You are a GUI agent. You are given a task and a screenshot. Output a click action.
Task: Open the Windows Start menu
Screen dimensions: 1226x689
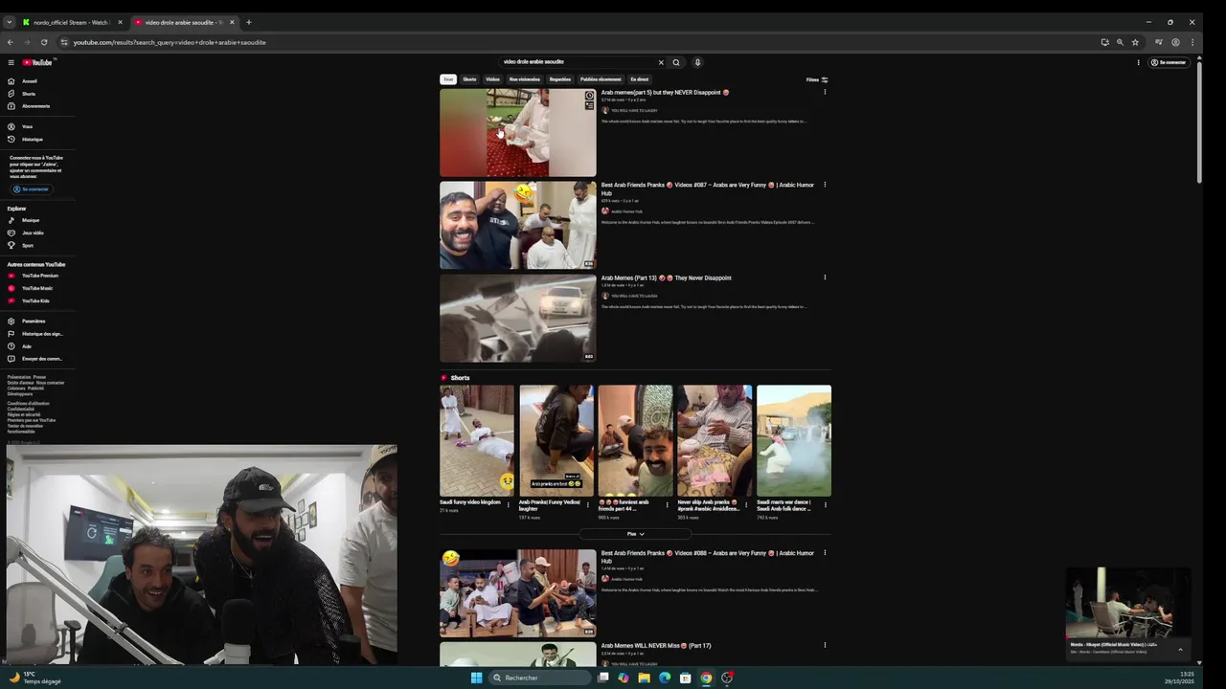(x=476, y=678)
